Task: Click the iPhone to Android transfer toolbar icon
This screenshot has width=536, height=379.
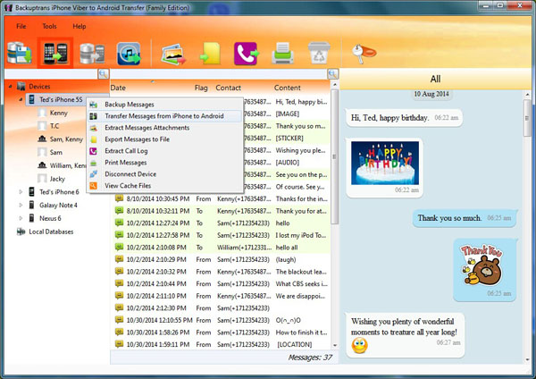Action: (55, 53)
